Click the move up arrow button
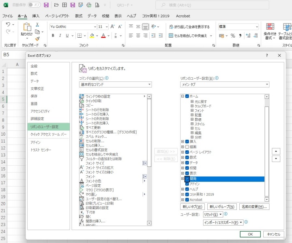 pyautogui.click(x=276, y=151)
